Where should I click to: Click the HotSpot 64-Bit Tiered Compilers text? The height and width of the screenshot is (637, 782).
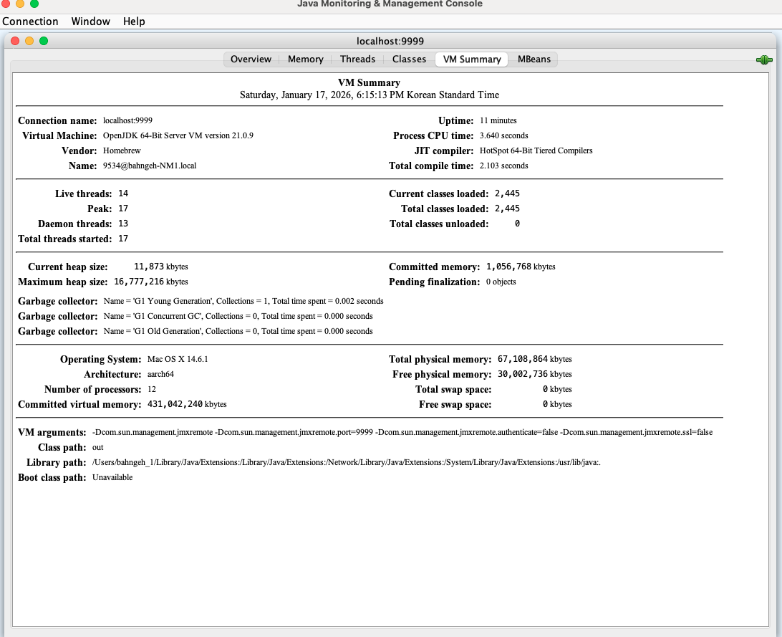pos(536,150)
